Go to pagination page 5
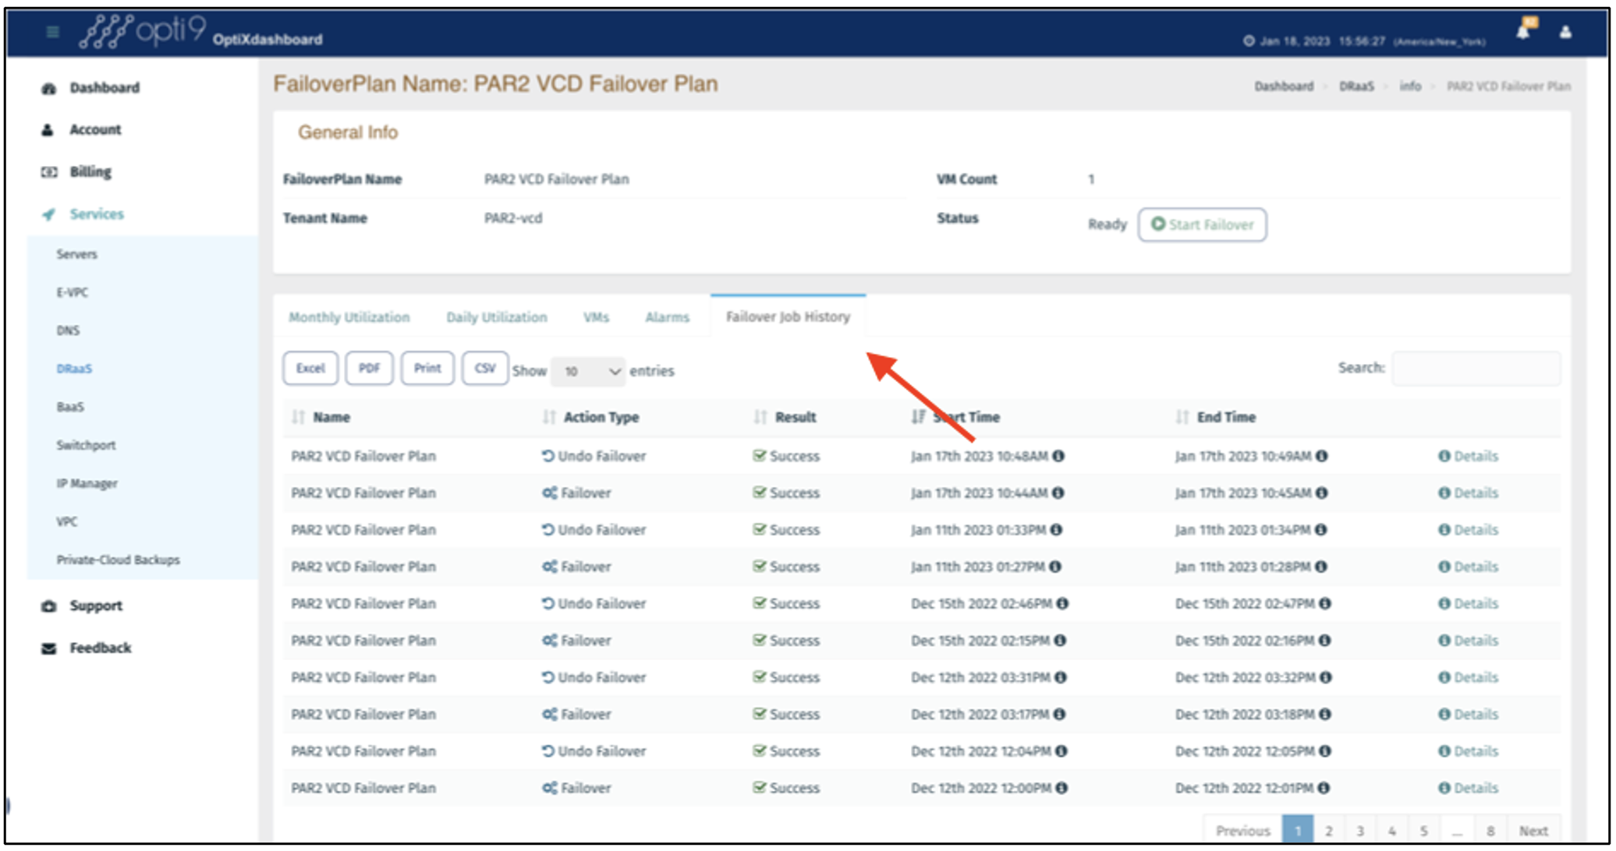Viewport: 1616px width, 851px height. 1423,831
